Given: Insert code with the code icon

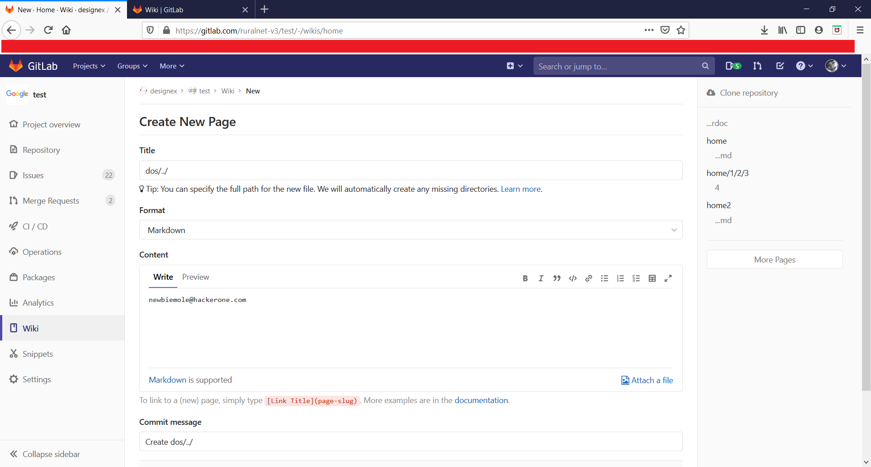Looking at the screenshot, I should click(x=573, y=278).
